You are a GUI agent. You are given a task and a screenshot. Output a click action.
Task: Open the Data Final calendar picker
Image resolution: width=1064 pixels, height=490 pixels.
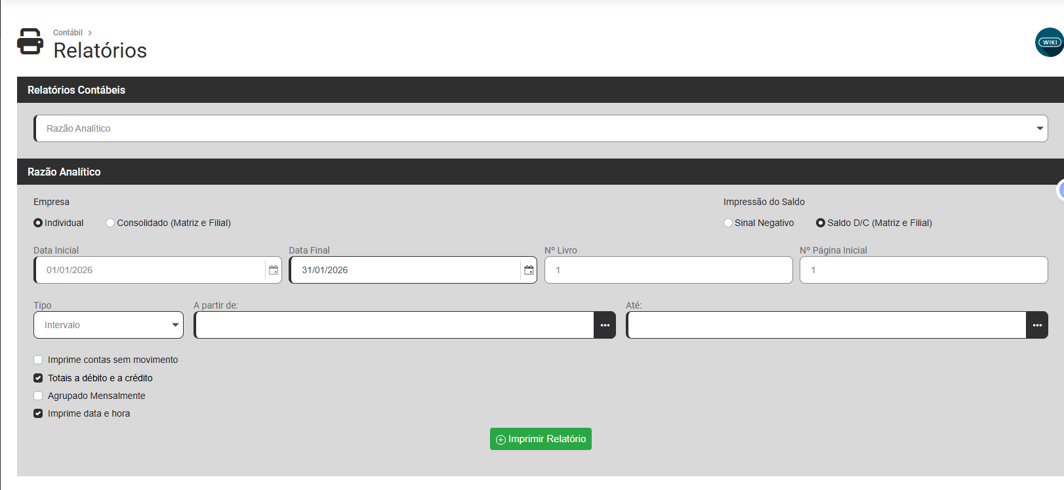click(529, 270)
